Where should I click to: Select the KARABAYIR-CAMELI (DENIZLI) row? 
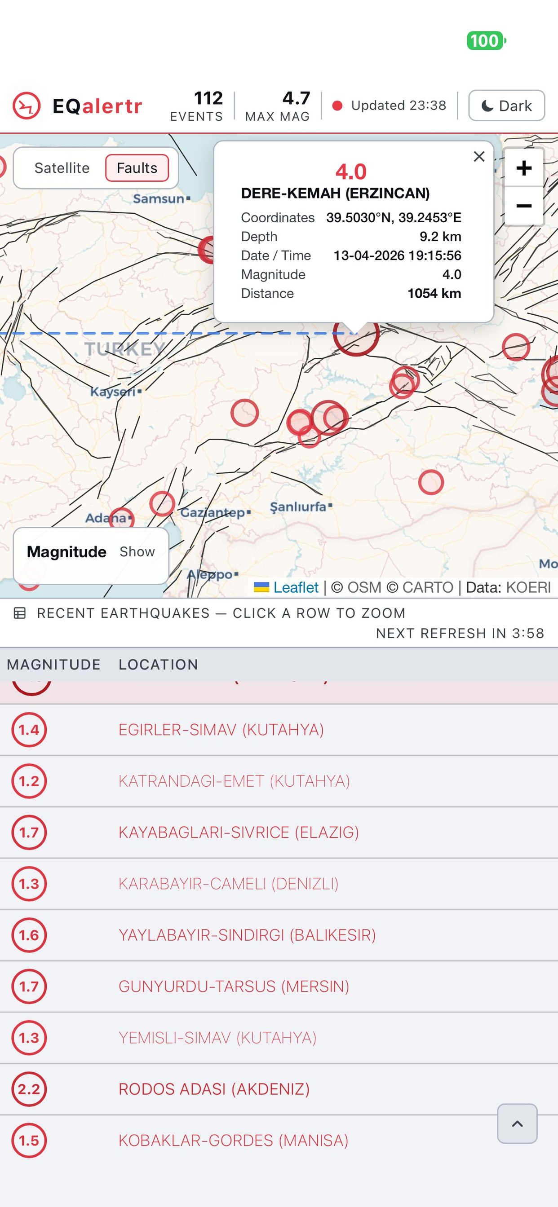click(x=279, y=884)
